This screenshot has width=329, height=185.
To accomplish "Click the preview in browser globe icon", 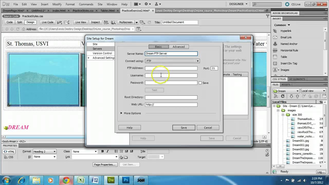I will pyautogui.click(x=113, y=22).
